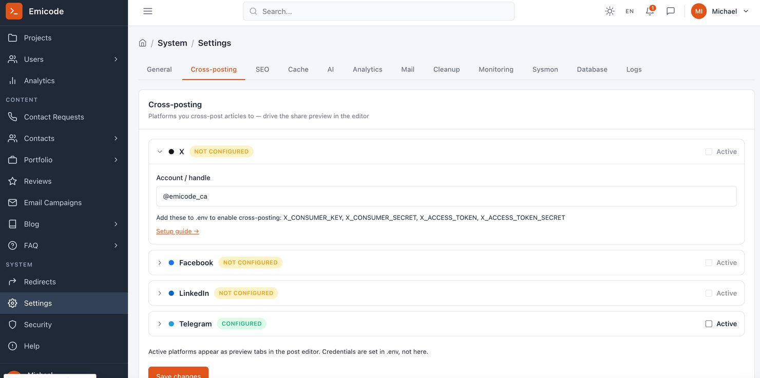
Task: Open messages chat bubble icon
Action: pyautogui.click(x=671, y=11)
